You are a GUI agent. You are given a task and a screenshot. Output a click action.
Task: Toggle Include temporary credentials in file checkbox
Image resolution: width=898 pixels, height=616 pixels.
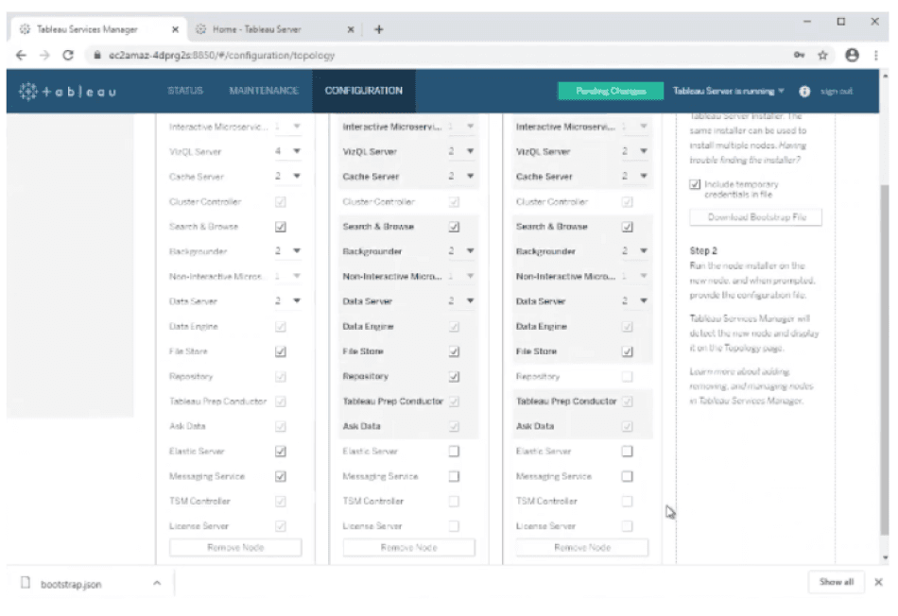696,184
